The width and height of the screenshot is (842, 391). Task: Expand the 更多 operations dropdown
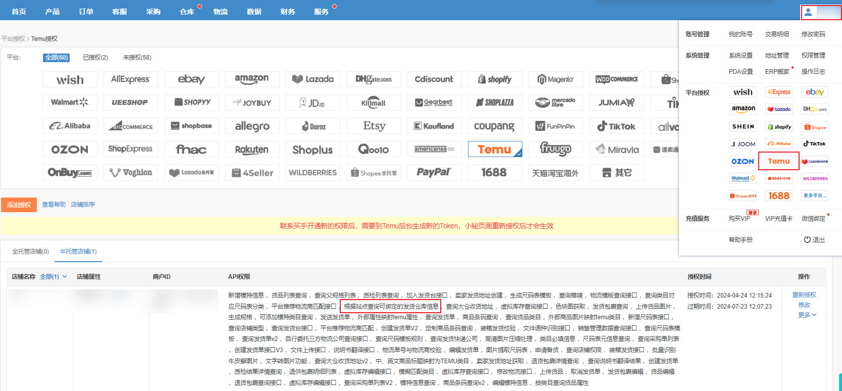(x=807, y=315)
